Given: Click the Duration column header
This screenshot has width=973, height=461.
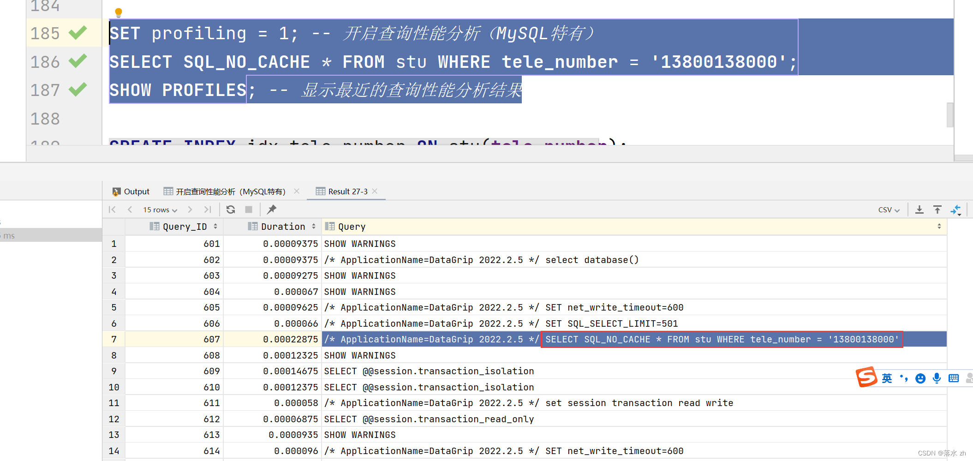Looking at the screenshot, I should coord(273,227).
